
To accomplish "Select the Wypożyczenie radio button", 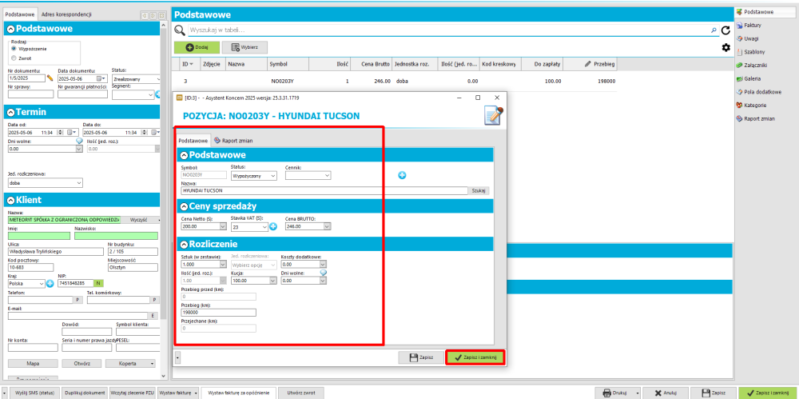I will 14,48.
